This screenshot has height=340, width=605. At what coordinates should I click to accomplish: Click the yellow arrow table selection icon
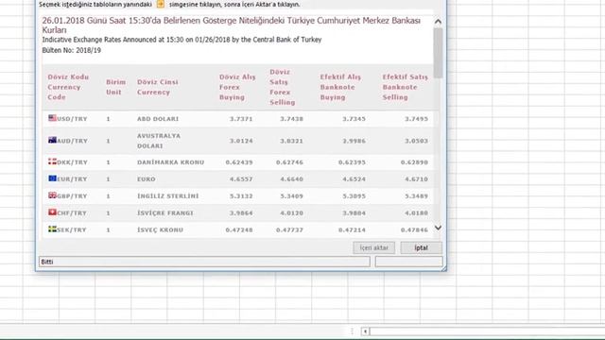point(161,4)
